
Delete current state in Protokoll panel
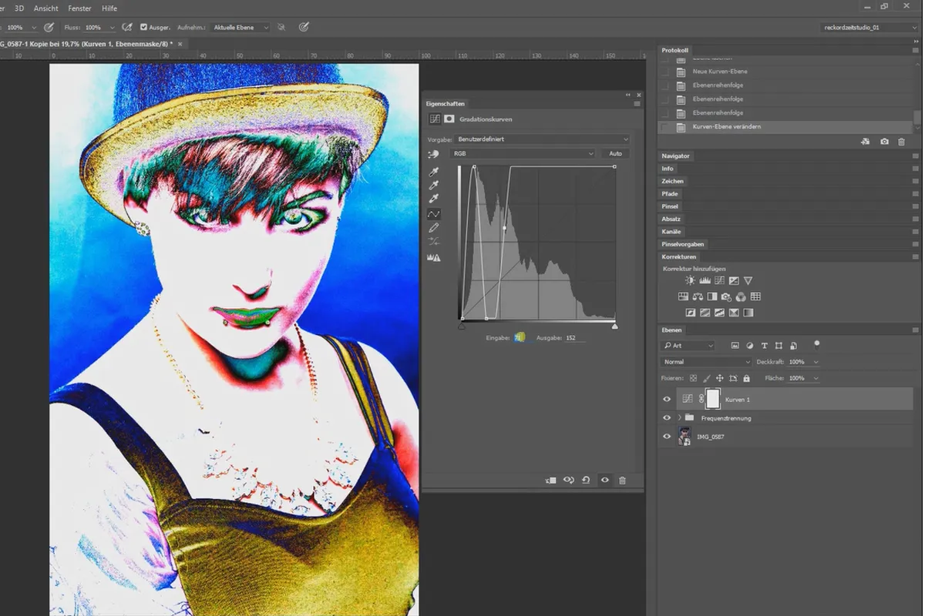(901, 142)
